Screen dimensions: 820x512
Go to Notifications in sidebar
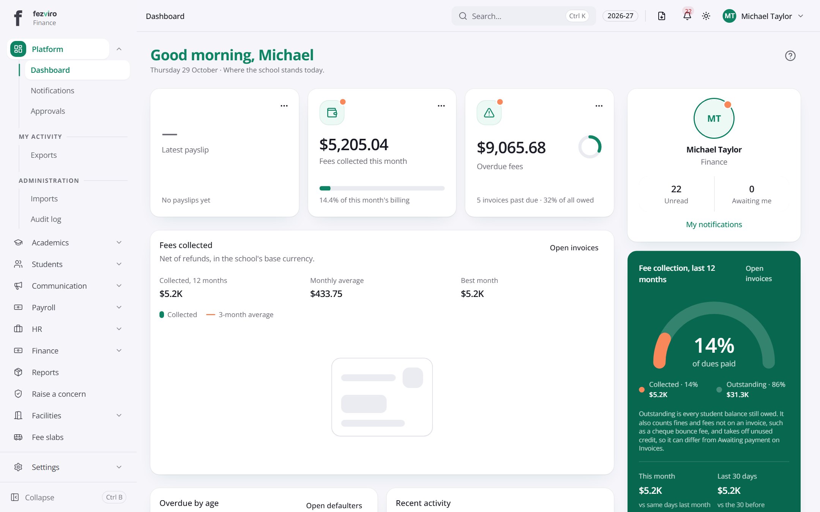pos(52,91)
